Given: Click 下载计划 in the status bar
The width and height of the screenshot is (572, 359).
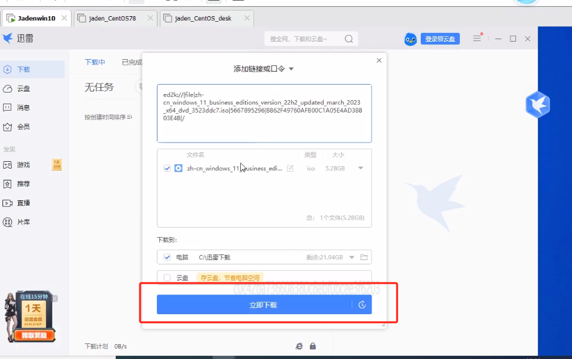Looking at the screenshot, I should point(96,346).
